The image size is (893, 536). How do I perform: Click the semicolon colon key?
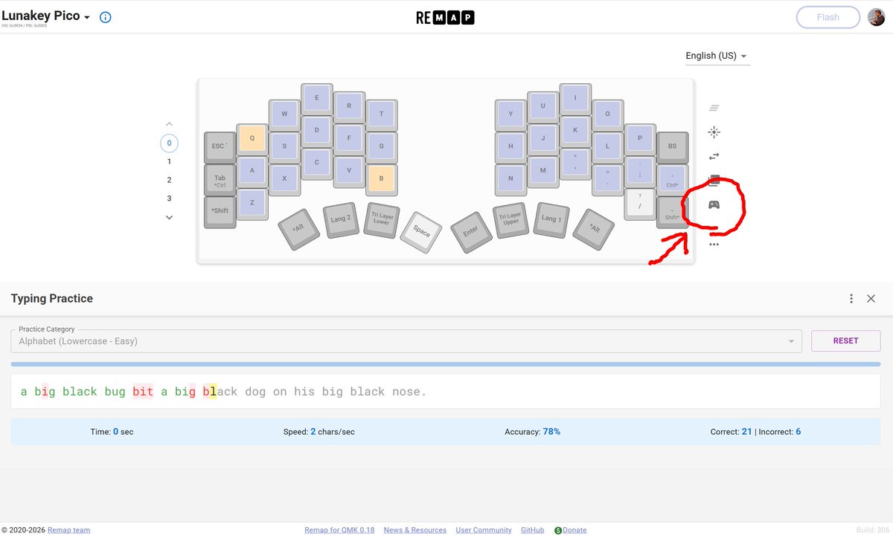(x=639, y=172)
